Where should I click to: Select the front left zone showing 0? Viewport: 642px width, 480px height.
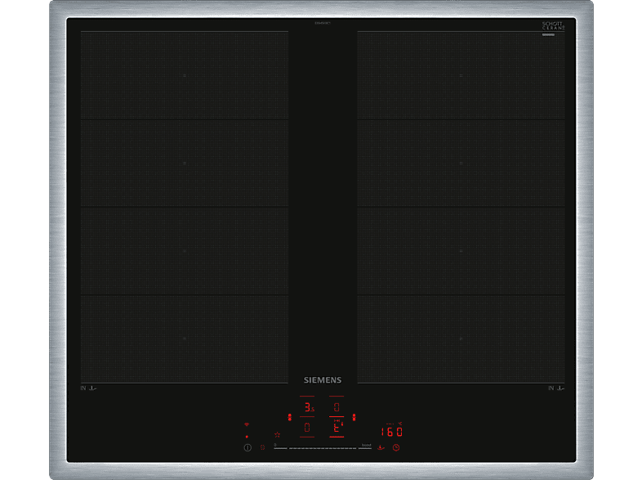pos(307,428)
